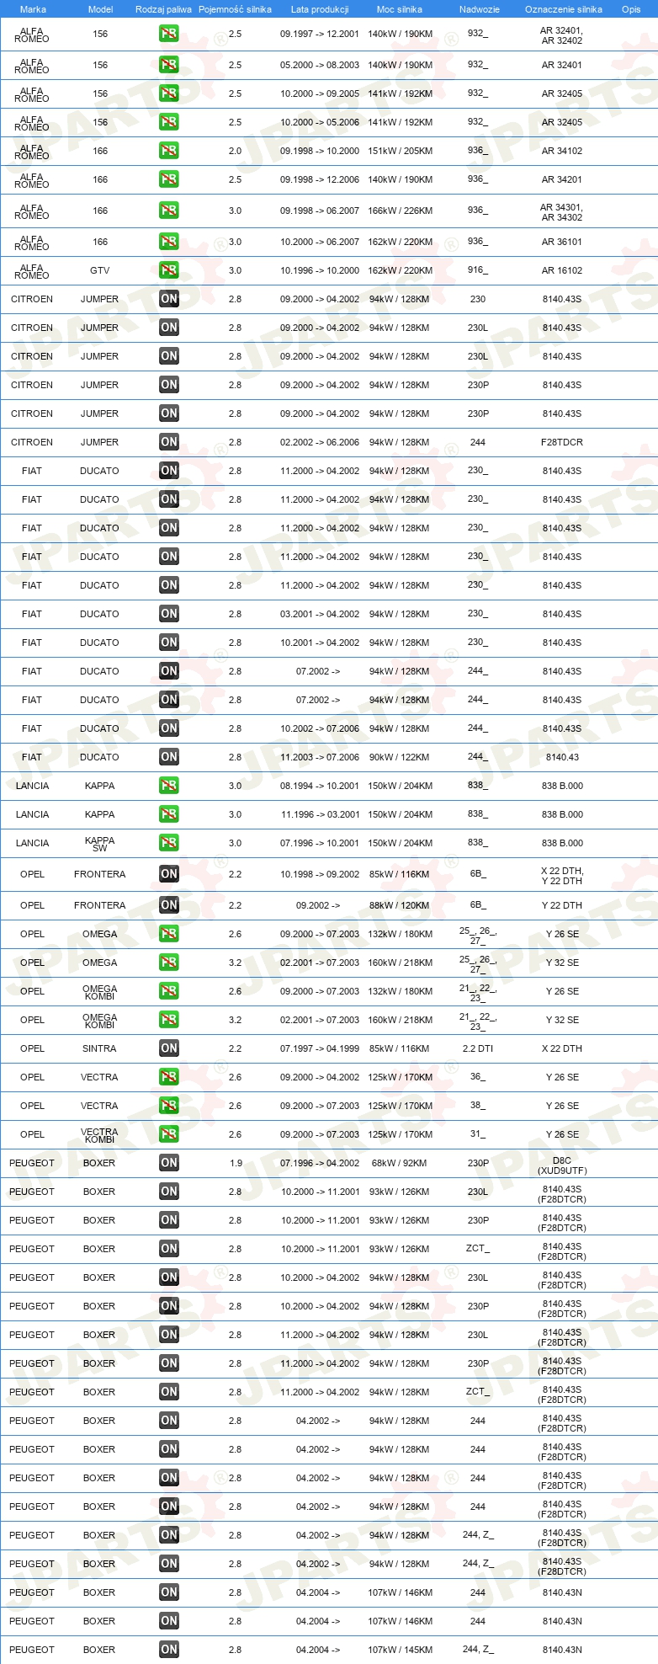This screenshot has width=658, height=1664.
Task: Click petrol icon for Lancia Kappa 11.1996 row
Action: coord(169,814)
